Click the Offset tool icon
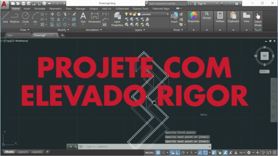Viewport: 278px width, 156px height. (x=74, y=25)
